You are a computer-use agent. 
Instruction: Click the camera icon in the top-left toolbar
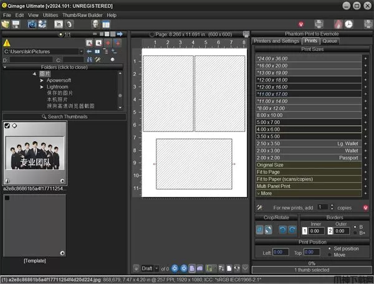31,24
